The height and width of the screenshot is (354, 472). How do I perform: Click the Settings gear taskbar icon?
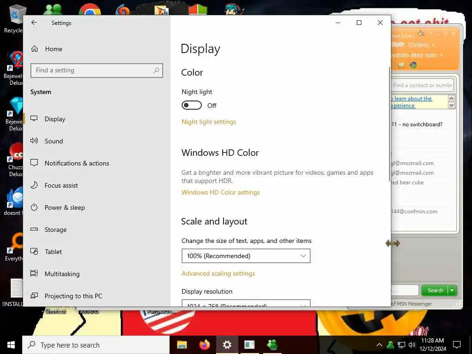pyautogui.click(x=227, y=345)
